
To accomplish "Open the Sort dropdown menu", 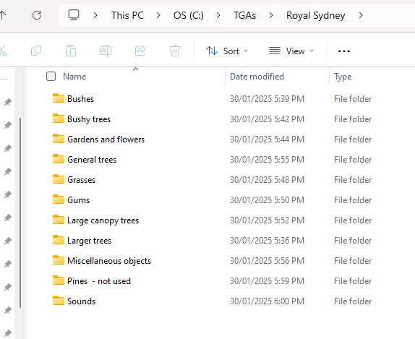I will (227, 51).
